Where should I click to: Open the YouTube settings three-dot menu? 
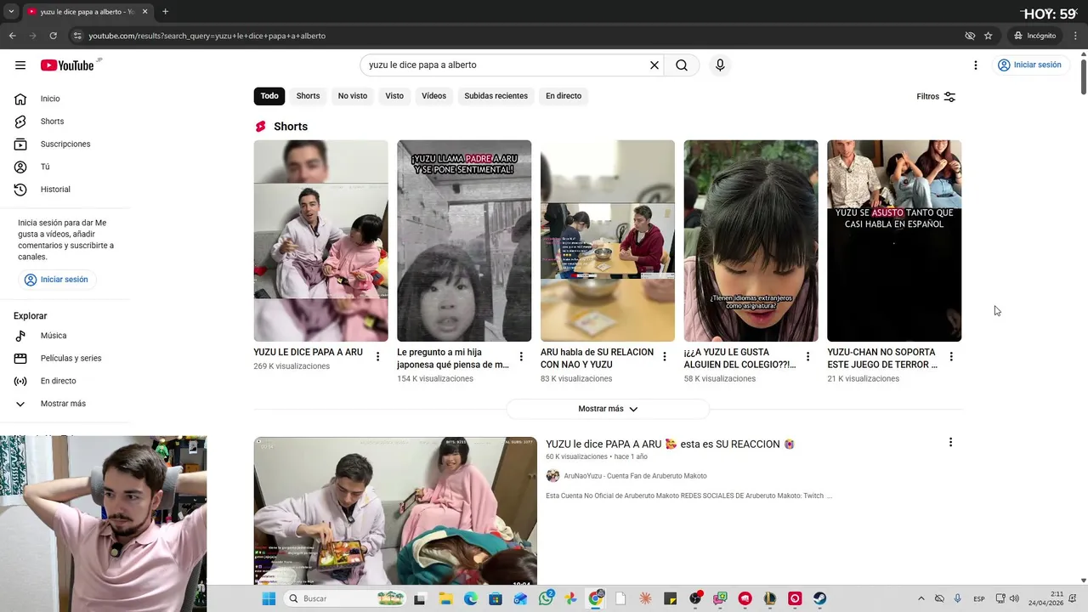pos(976,65)
